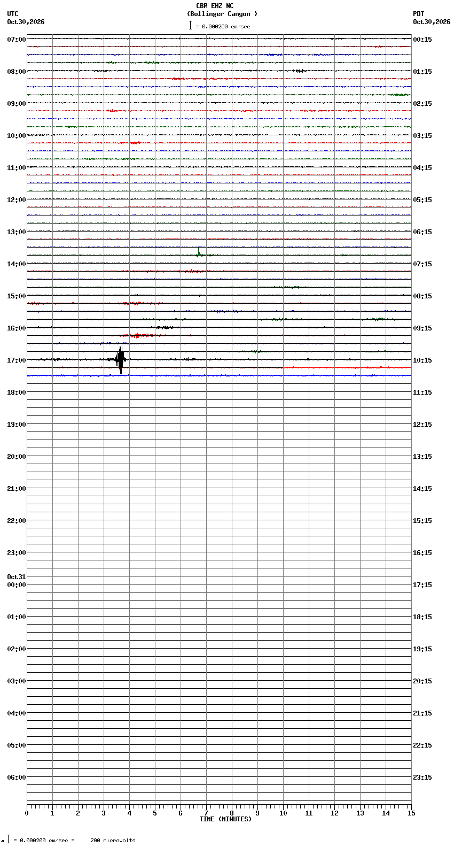
Task: Click the blue trace, last recorded line
Action: tap(219, 376)
